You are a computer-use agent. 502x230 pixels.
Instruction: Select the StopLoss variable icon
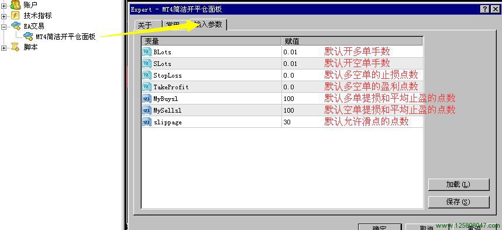(x=147, y=75)
